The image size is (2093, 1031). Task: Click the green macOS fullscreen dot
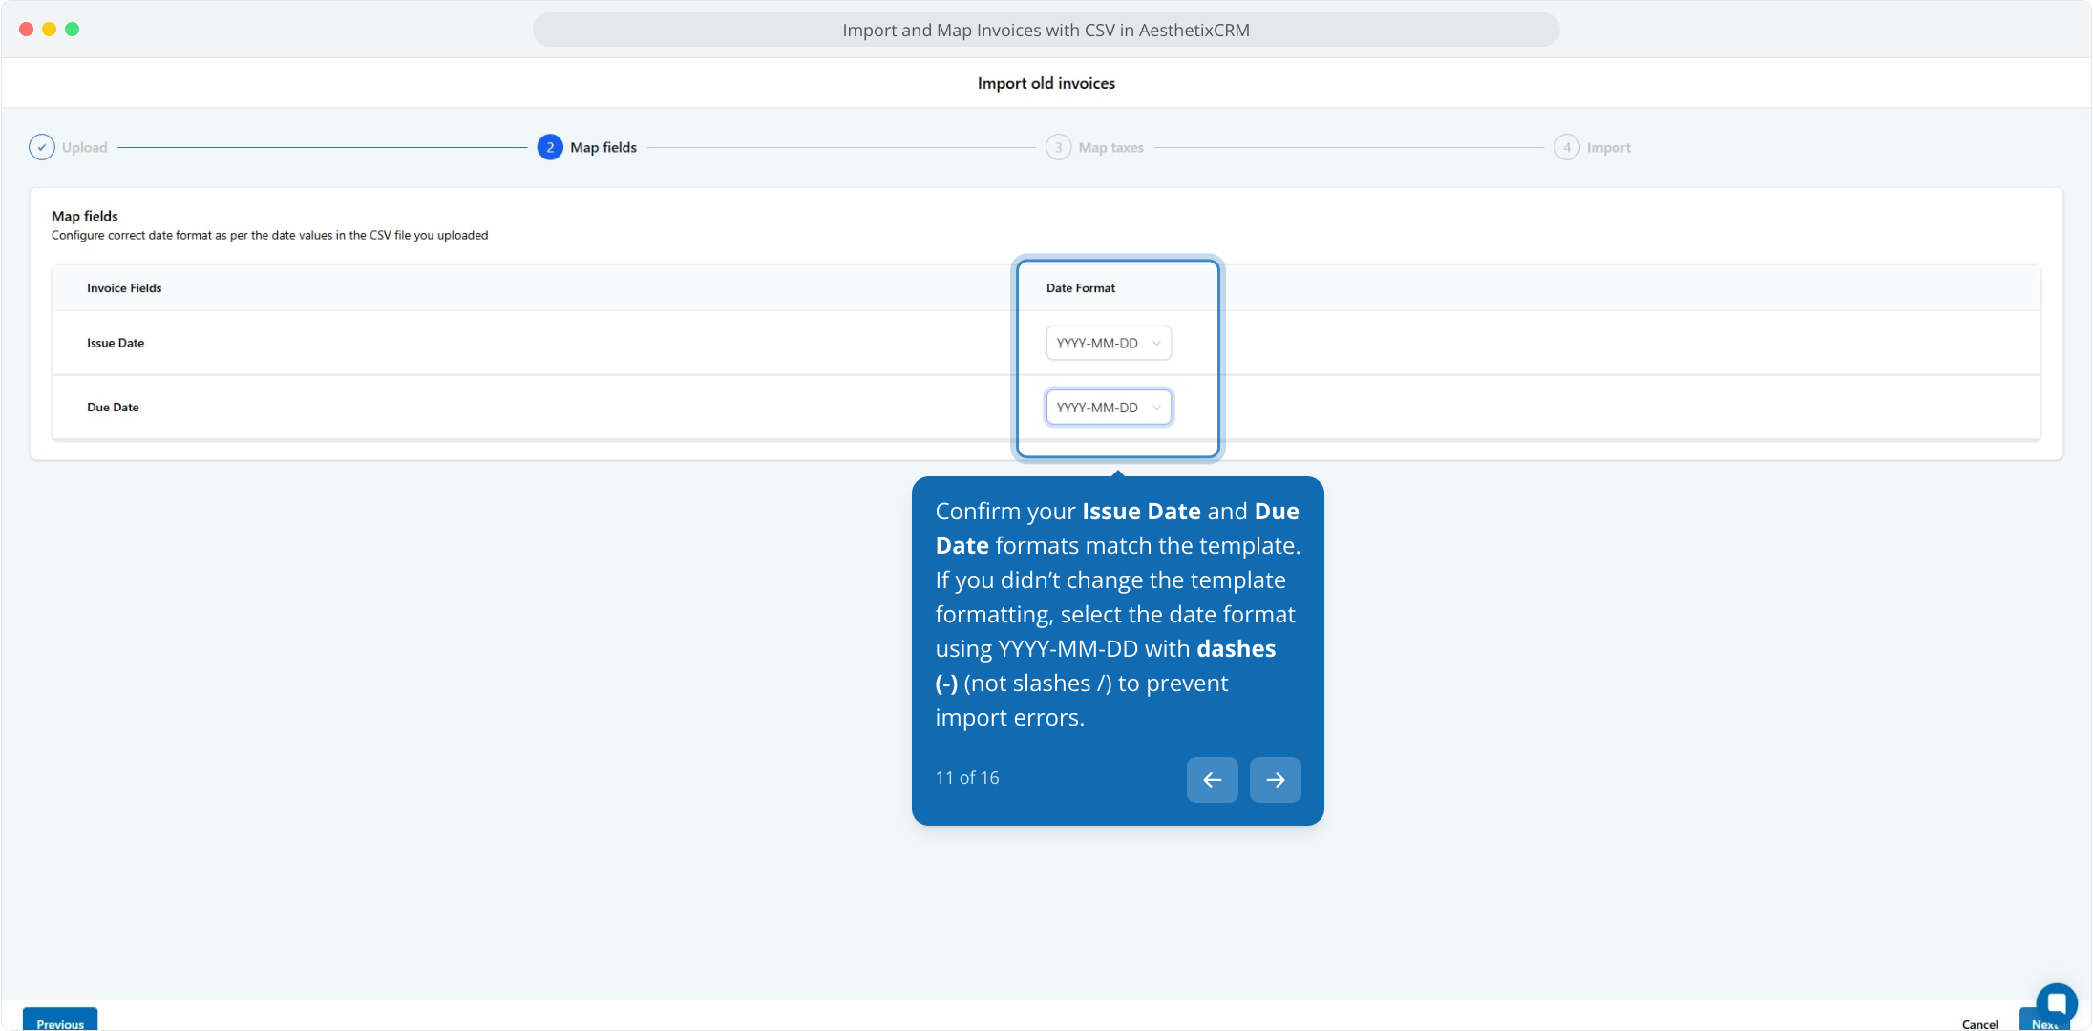(73, 30)
